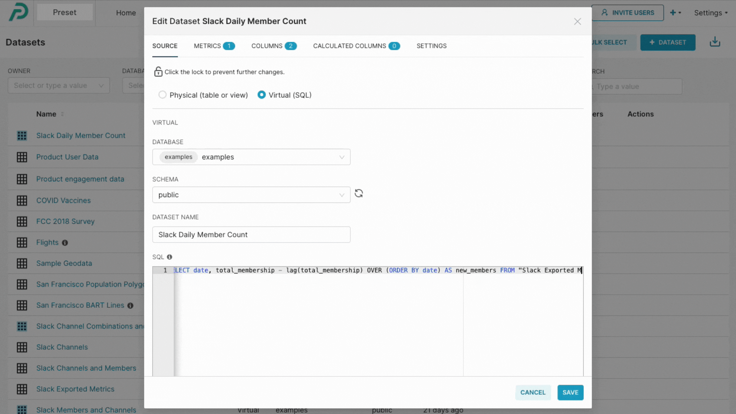The image size is (736, 414).
Task: Open the Settings dropdown menu
Action: (710, 13)
